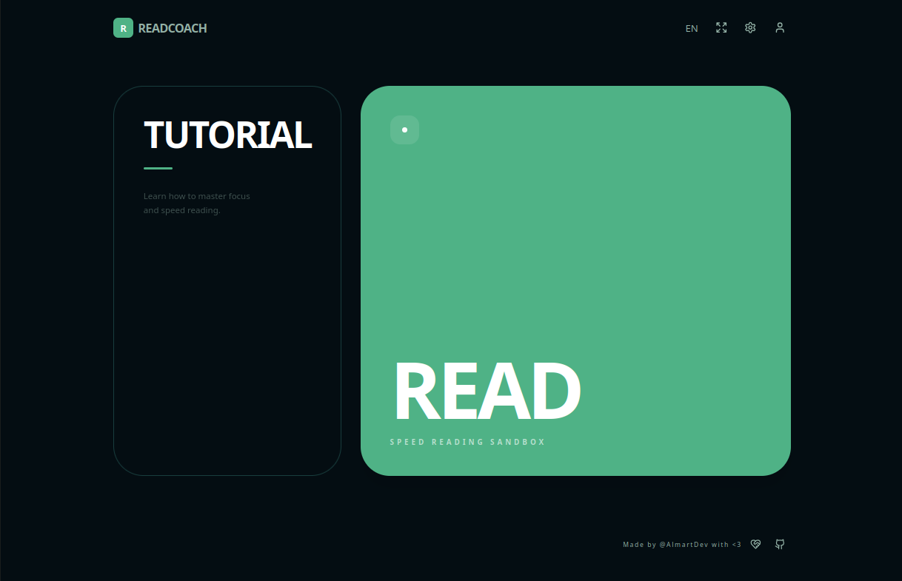This screenshot has height=581, width=902.
Task: Open settings via the gear icon
Action: click(x=750, y=28)
